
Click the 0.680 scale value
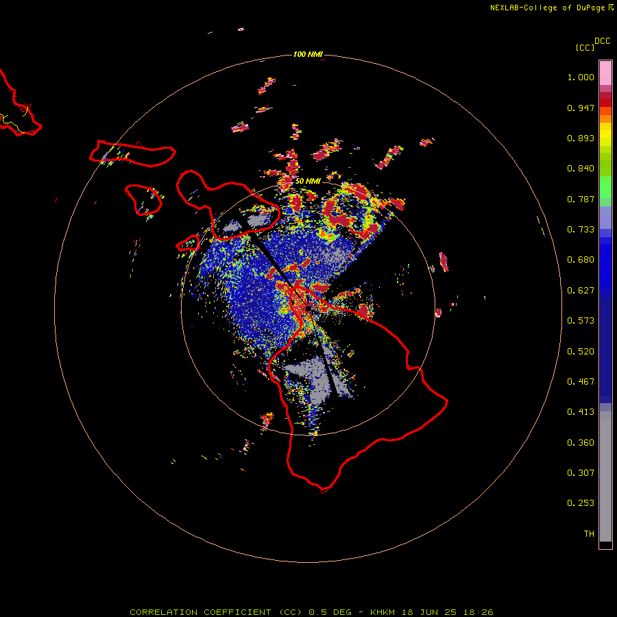click(581, 260)
